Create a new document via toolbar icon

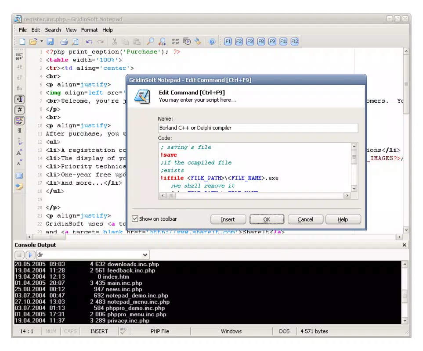pos(22,42)
